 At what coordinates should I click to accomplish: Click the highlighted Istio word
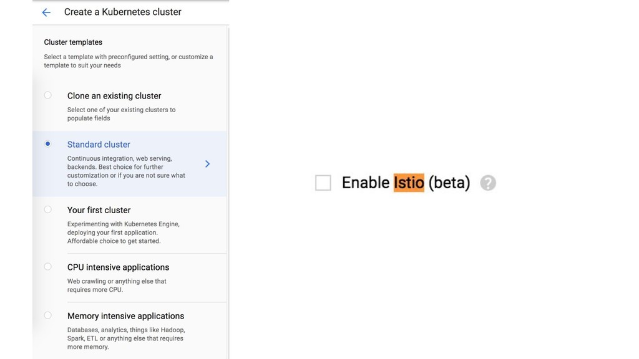409,183
